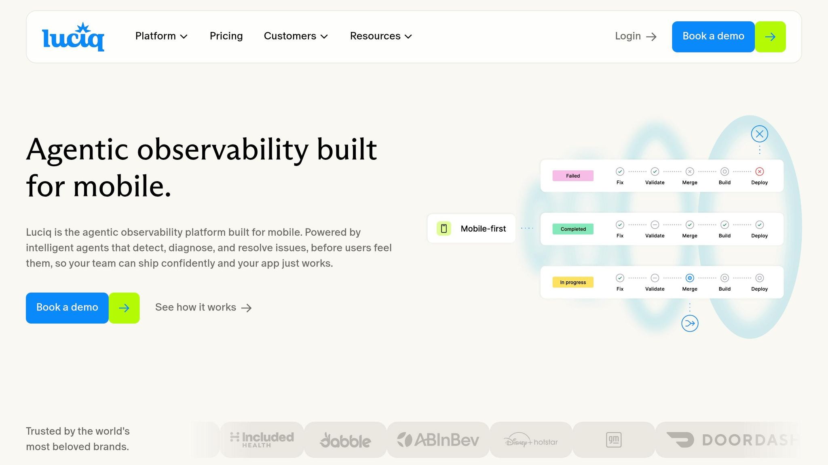The image size is (828, 465).
Task: Click green arrow beside header Book a demo
Action: click(770, 37)
